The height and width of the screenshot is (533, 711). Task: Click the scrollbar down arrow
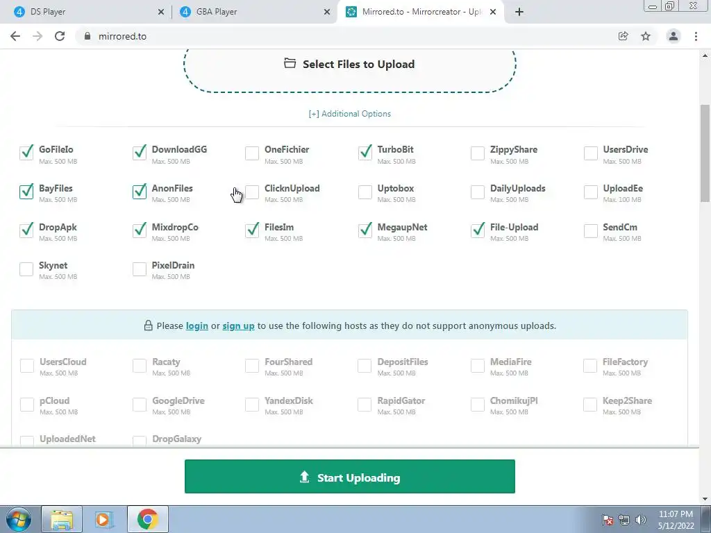(x=705, y=499)
